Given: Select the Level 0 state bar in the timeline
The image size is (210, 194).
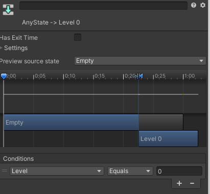Looking at the screenshot, I should (x=168, y=138).
